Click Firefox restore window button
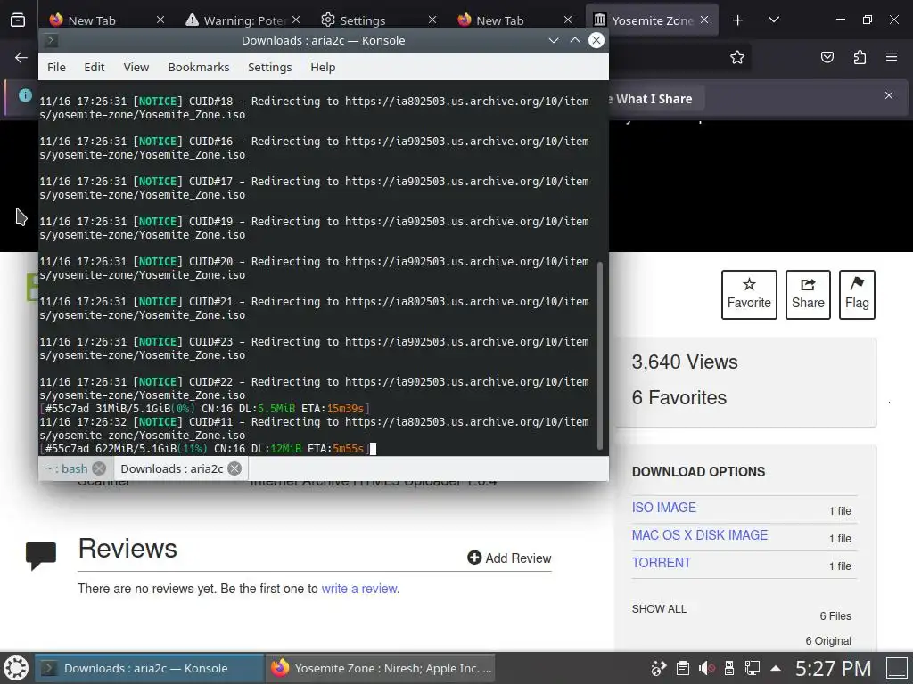This screenshot has width=913, height=684. [x=867, y=20]
